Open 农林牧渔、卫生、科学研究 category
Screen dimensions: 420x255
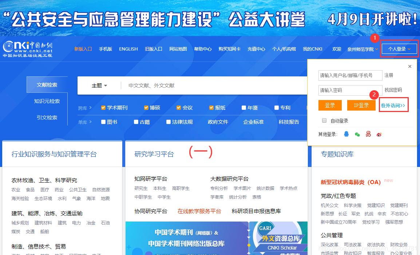44,180
